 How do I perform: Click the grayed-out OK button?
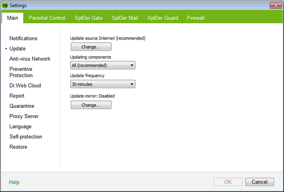pos(228,182)
